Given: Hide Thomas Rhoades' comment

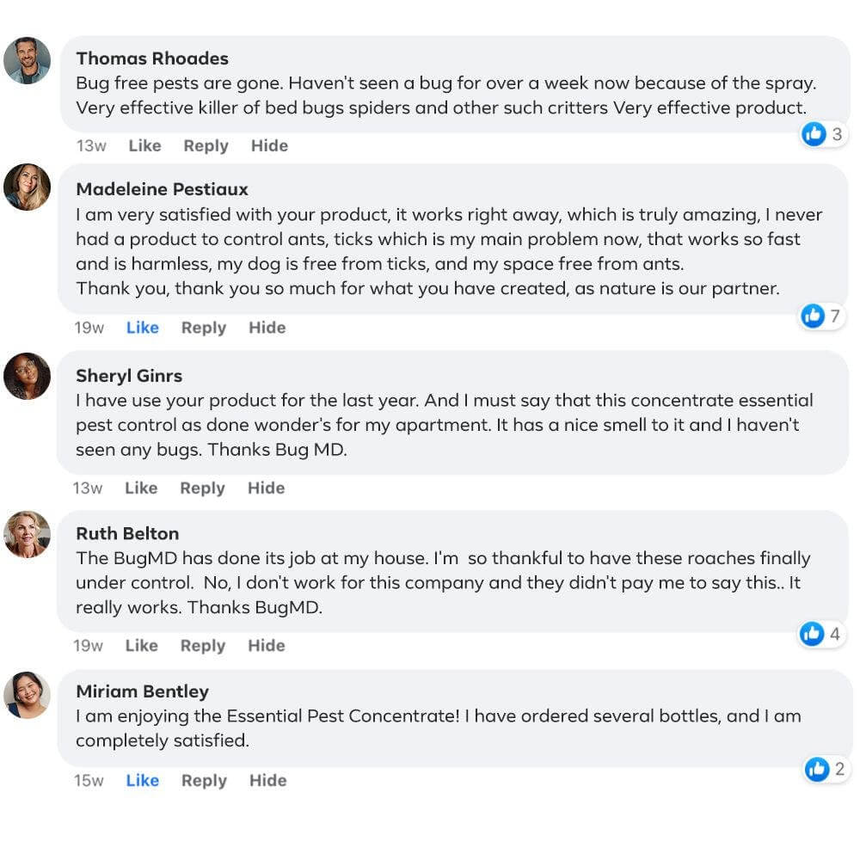Looking at the screenshot, I should point(269,146).
